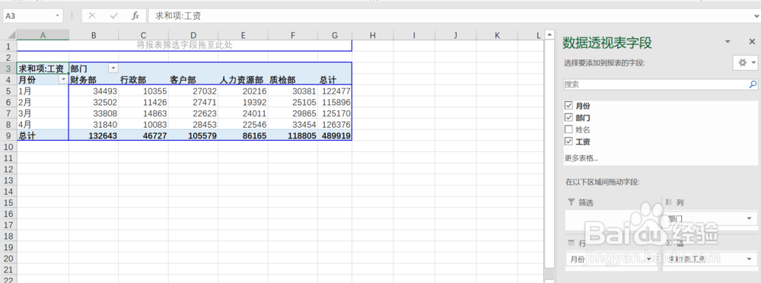
Task: Open the 月份 field dropdown in the rows area
Action: click(649, 259)
